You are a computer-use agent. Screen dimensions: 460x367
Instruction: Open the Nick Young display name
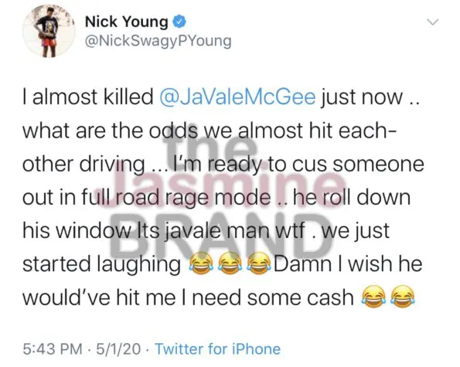127,22
